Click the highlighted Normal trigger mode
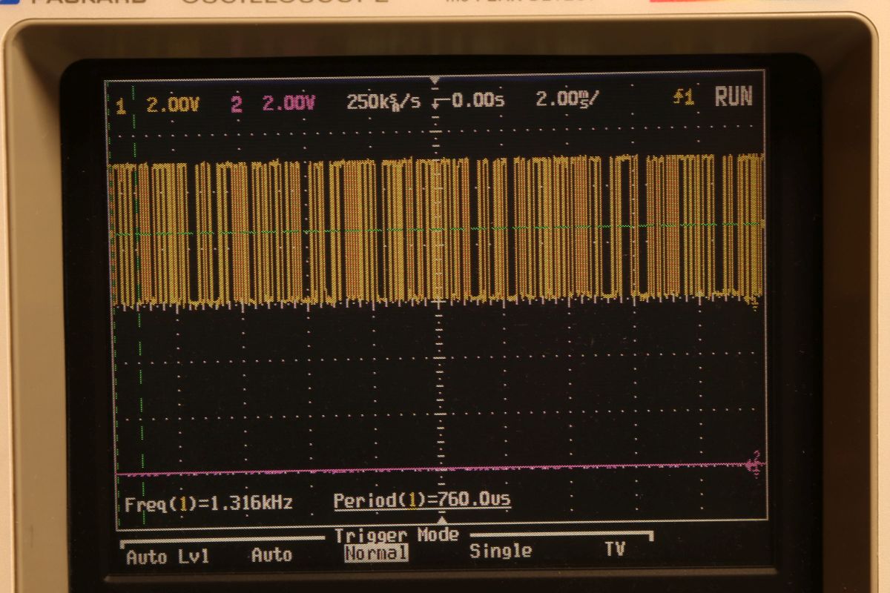The width and height of the screenshot is (890, 593). pyautogui.click(x=376, y=552)
